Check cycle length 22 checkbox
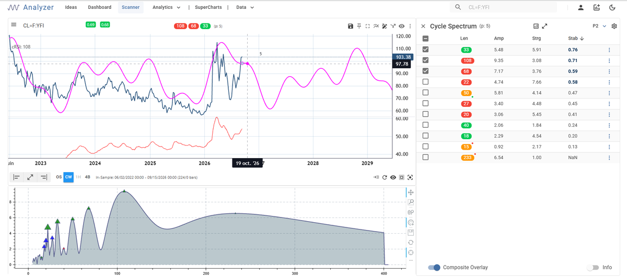 coord(425,82)
